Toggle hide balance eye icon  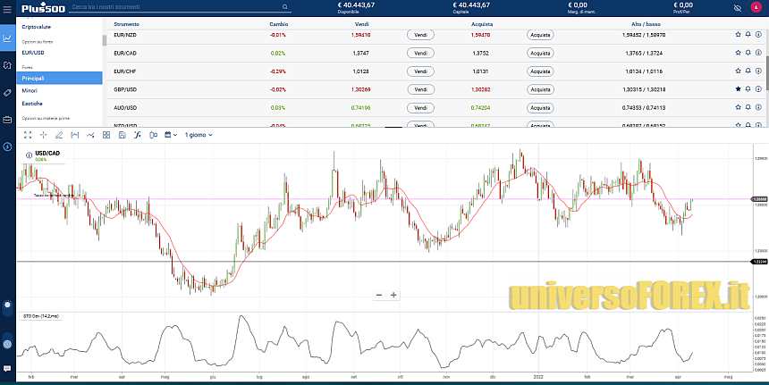737,7
